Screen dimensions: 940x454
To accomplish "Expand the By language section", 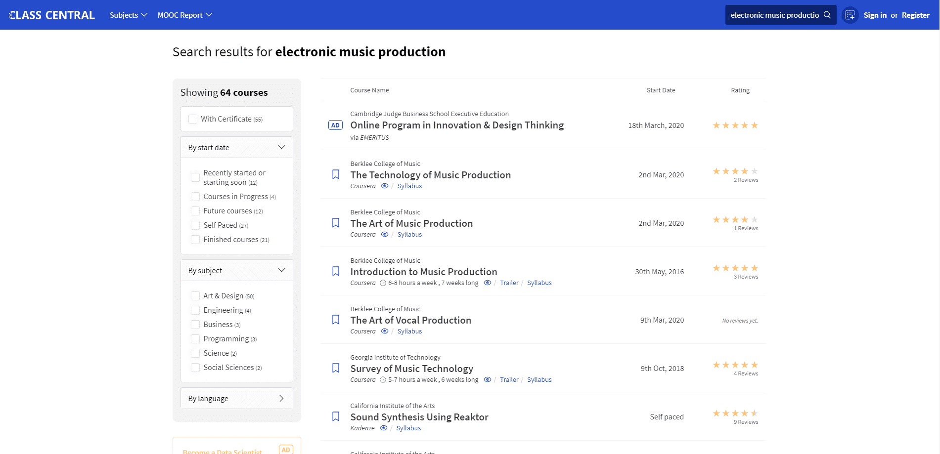I will coord(237,398).
